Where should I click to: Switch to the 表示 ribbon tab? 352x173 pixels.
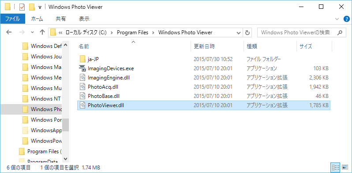(x=84, y=19)
